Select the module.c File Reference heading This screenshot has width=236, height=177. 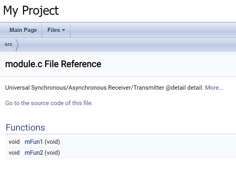53,64
